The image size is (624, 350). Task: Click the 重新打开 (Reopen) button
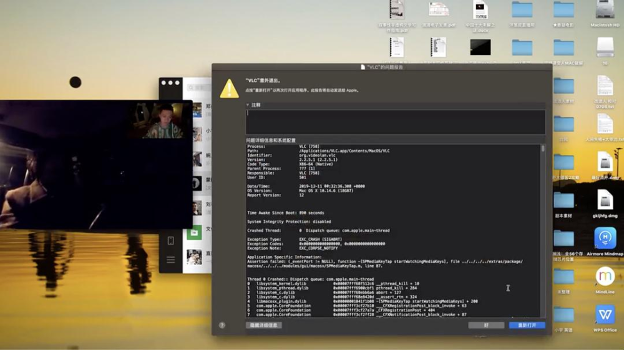(527, 325)
